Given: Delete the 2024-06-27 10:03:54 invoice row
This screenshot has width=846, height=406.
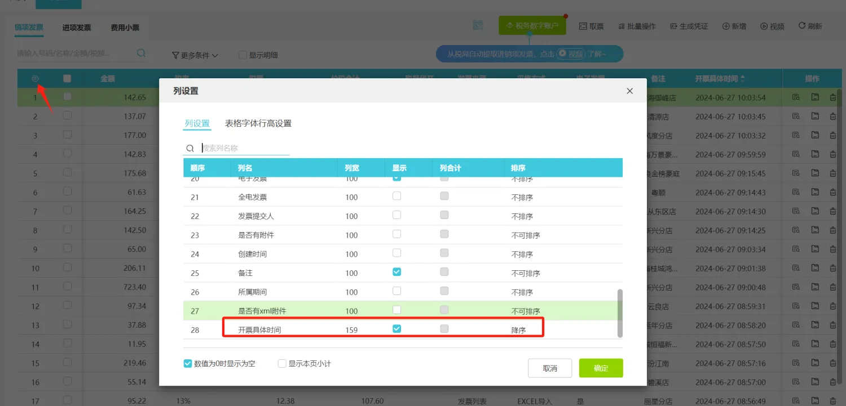Looking at the screenshot, I should pos(833,97).
